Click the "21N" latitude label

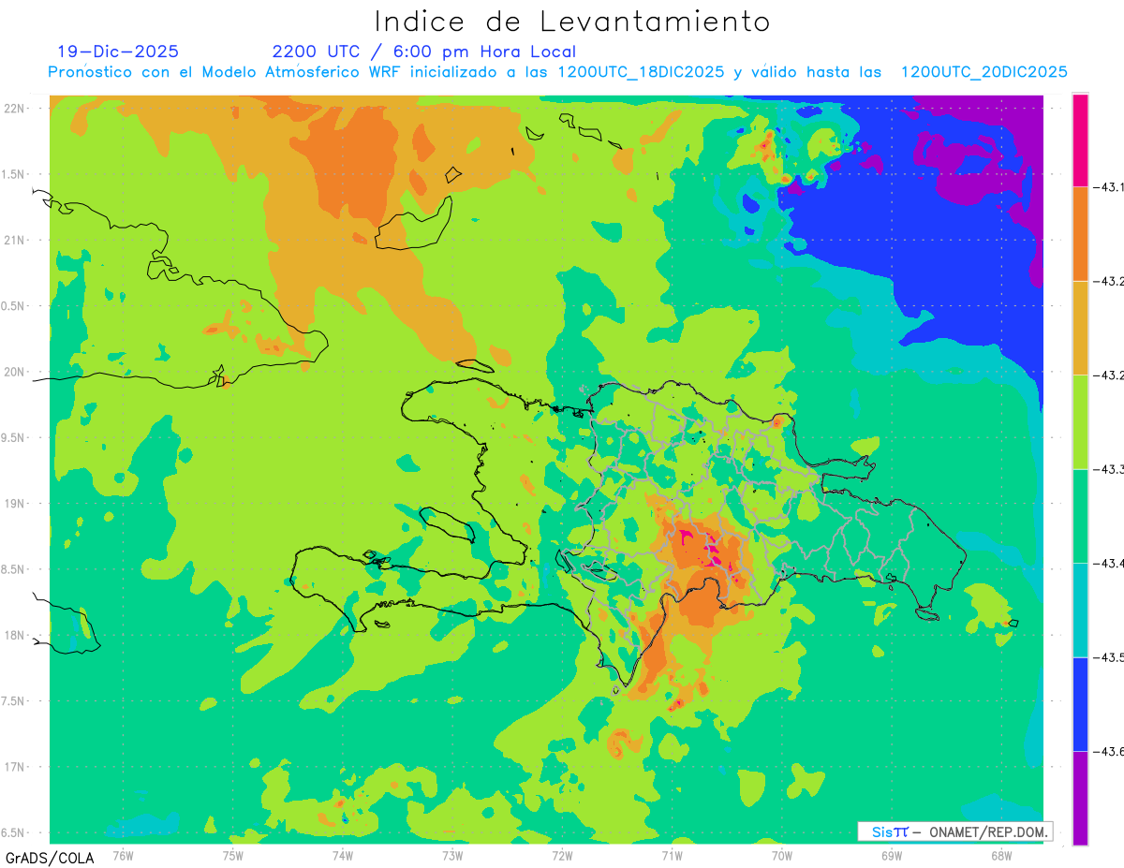pos(15,241)
